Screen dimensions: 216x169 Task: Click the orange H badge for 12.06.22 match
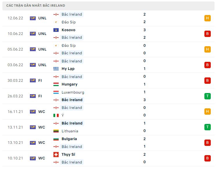(x=207, y=18)
